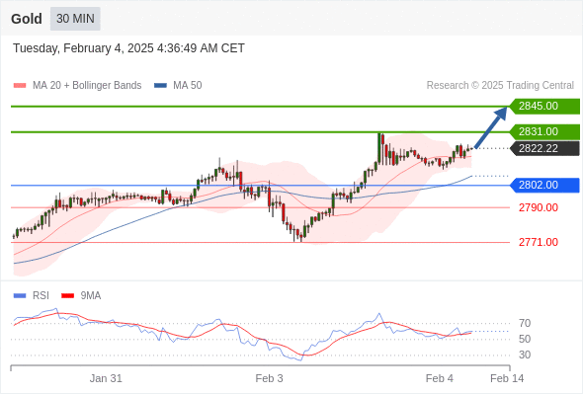Click the MA 50 legend label
Image resolution: width=583 pixels, height=395 pixels.
click(188, 86)
